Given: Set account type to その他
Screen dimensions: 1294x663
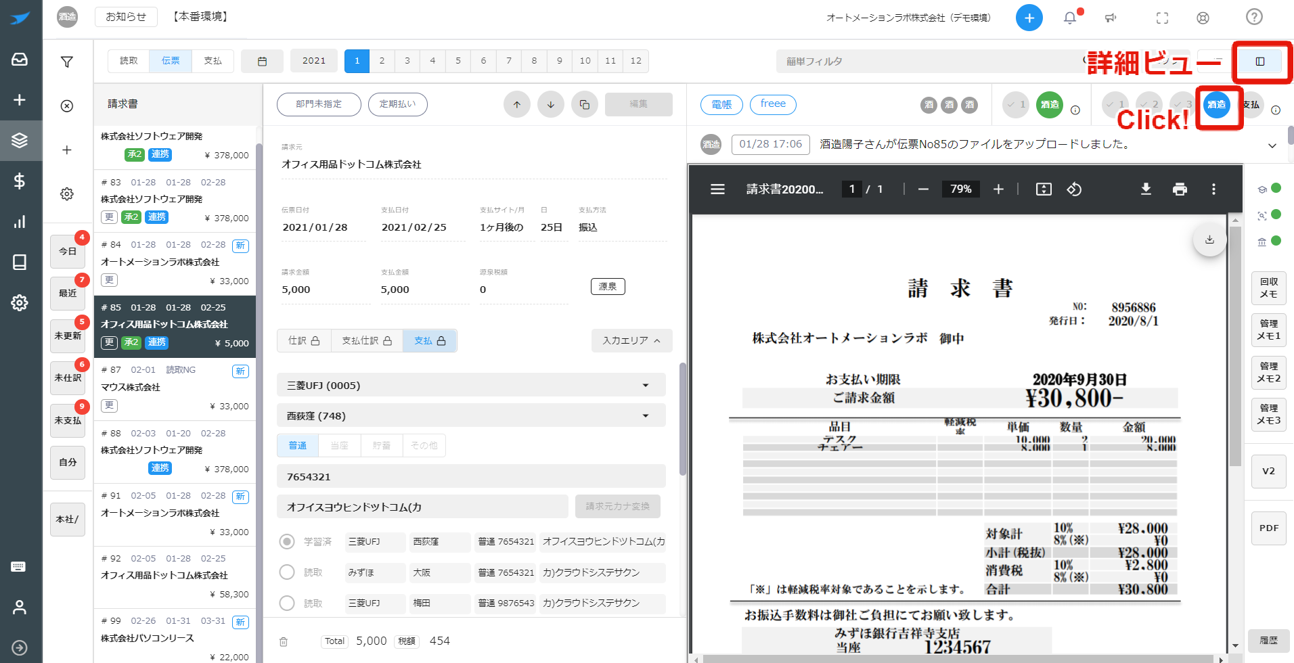Looking at the screenshot, I should pyautogui.click(x=424, y=446).
